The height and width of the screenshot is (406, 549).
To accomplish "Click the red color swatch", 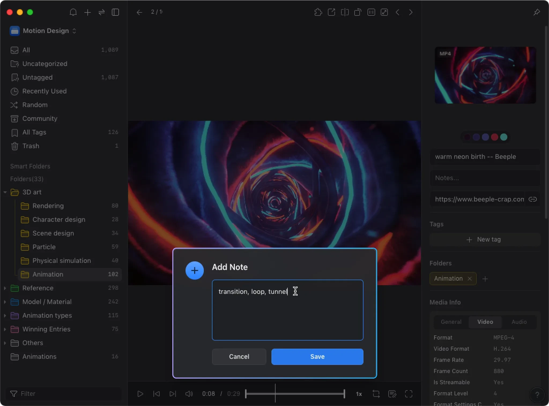I will click(495, 137).
